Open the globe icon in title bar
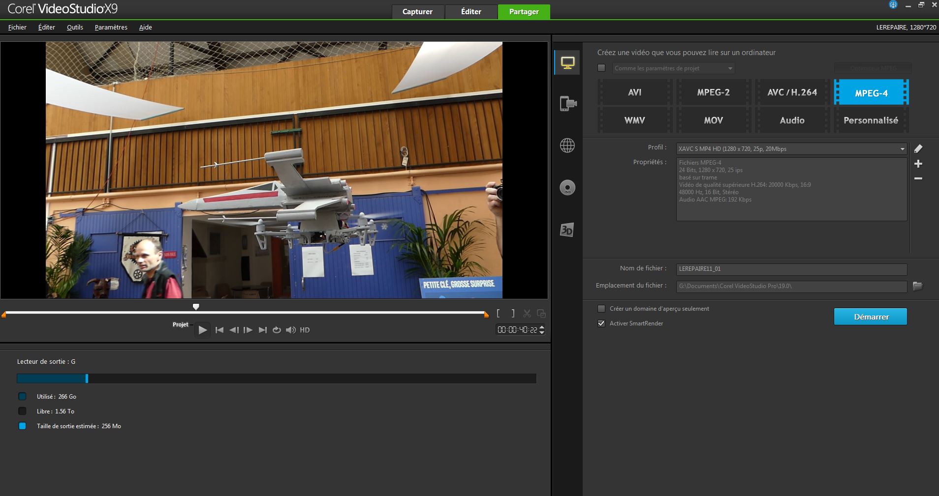 893,4
